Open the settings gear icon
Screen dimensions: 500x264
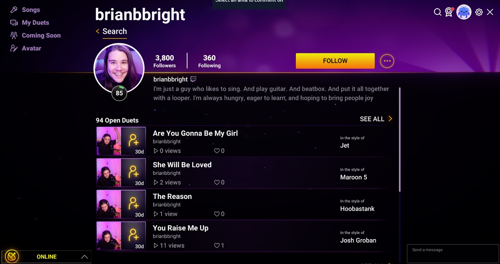479,12
